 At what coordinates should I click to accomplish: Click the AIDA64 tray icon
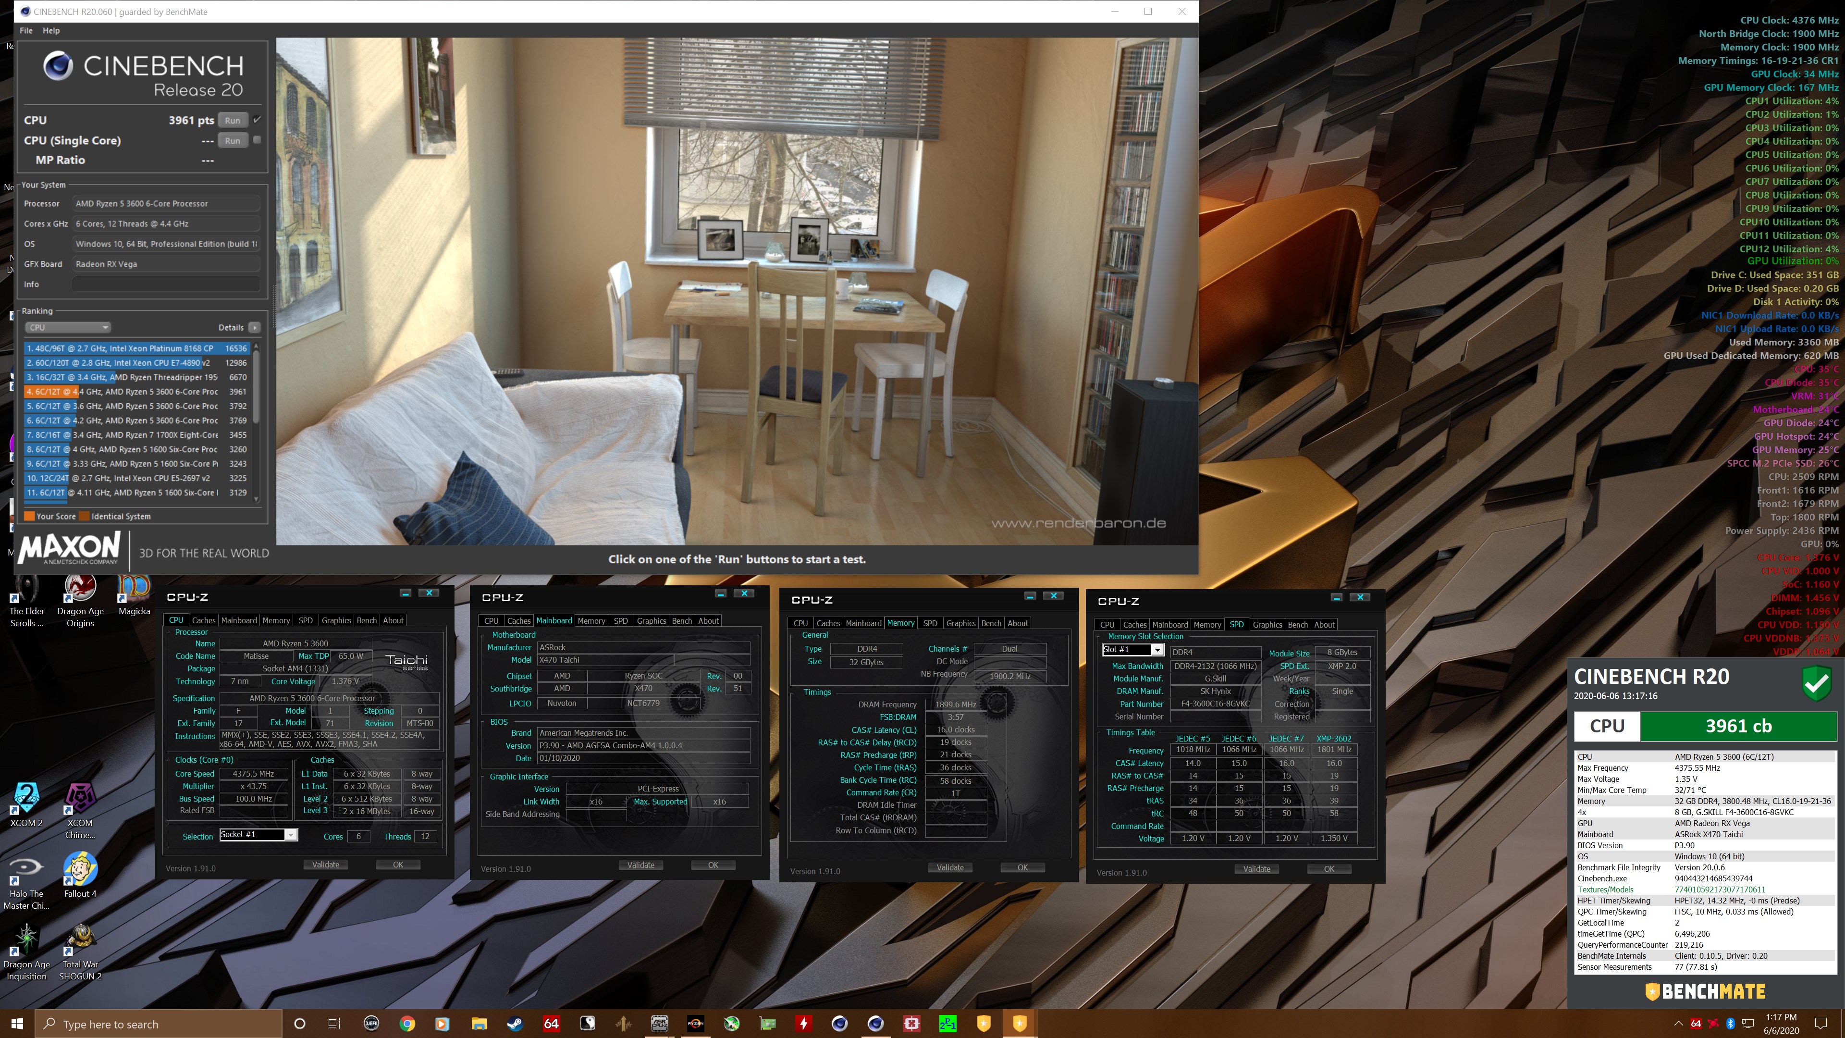(1695, 1024)
